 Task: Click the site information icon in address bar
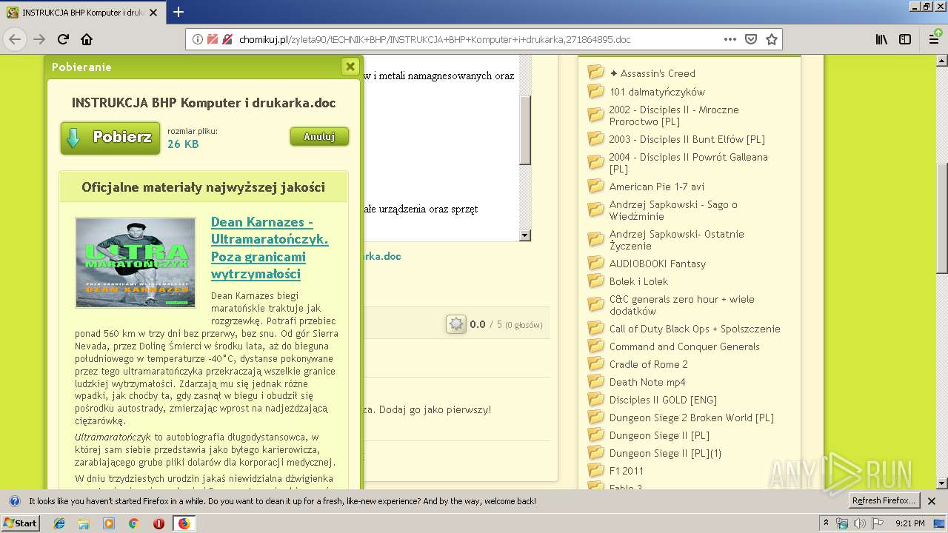(198, 39)
